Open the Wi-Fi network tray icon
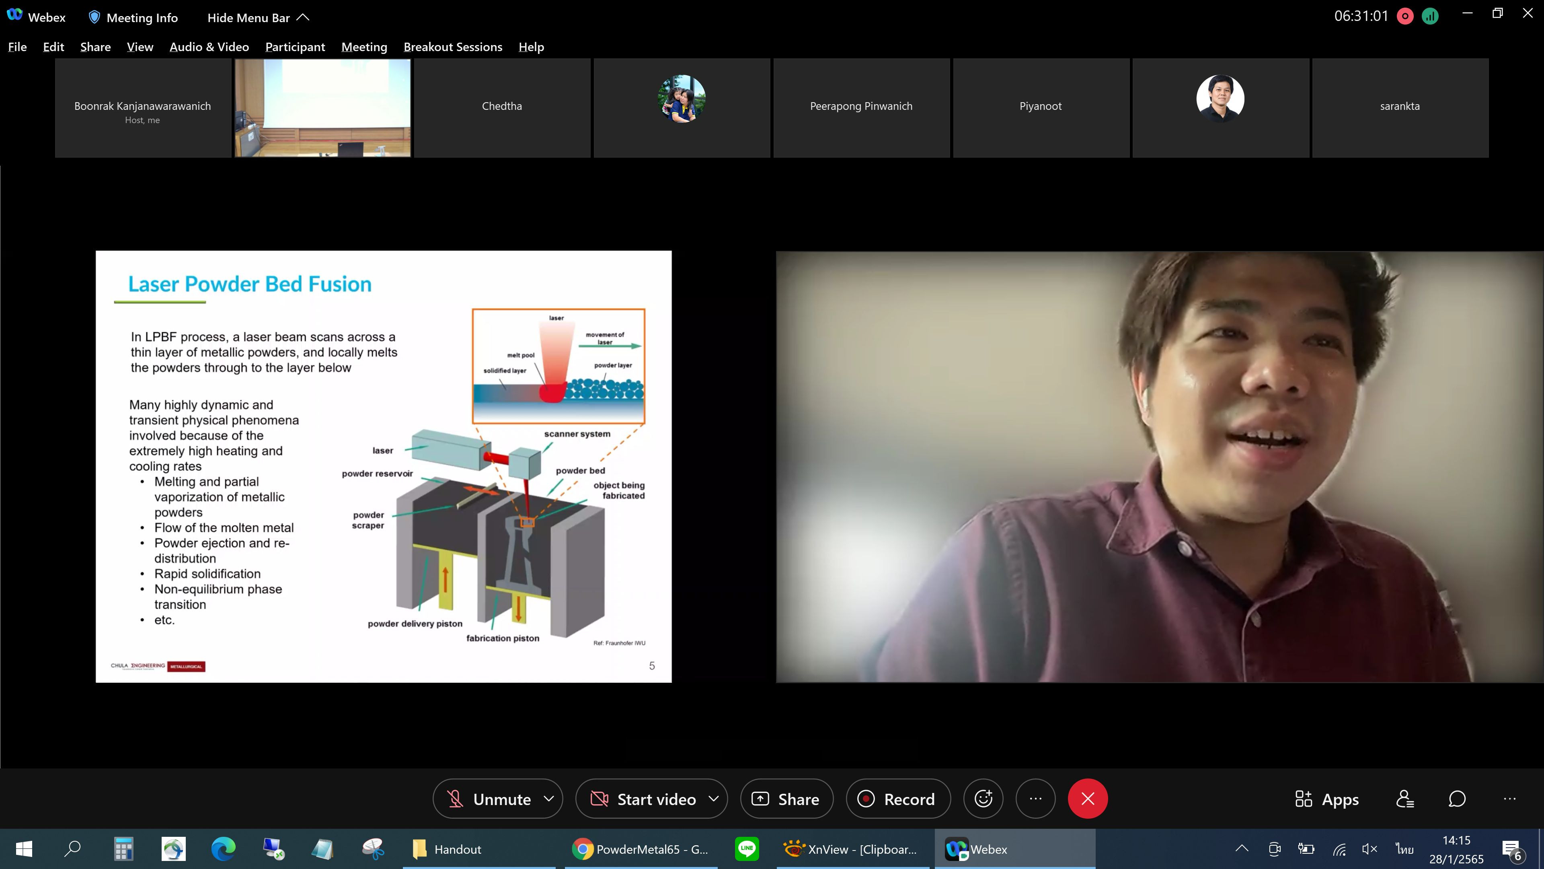Viewport: 1544px width, 869px height. click(1339, 848)
